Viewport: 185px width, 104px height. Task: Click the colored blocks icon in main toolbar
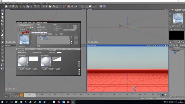point(64,6)
